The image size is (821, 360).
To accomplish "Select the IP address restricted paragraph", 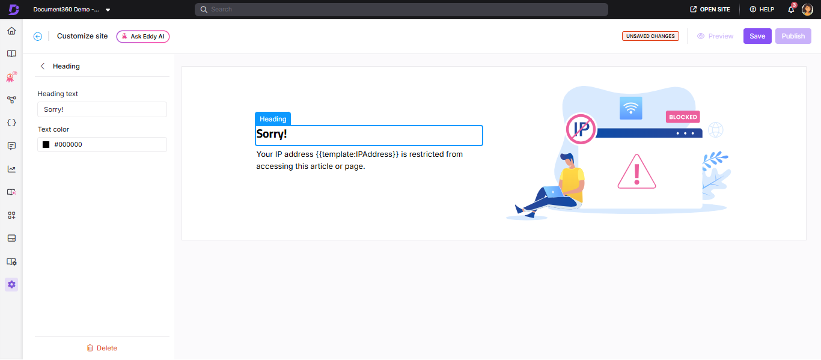I will coord(359,160).
